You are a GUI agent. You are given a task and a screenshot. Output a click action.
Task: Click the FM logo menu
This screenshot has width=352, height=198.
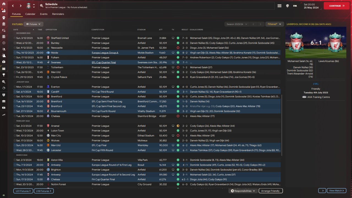point(295,6)
